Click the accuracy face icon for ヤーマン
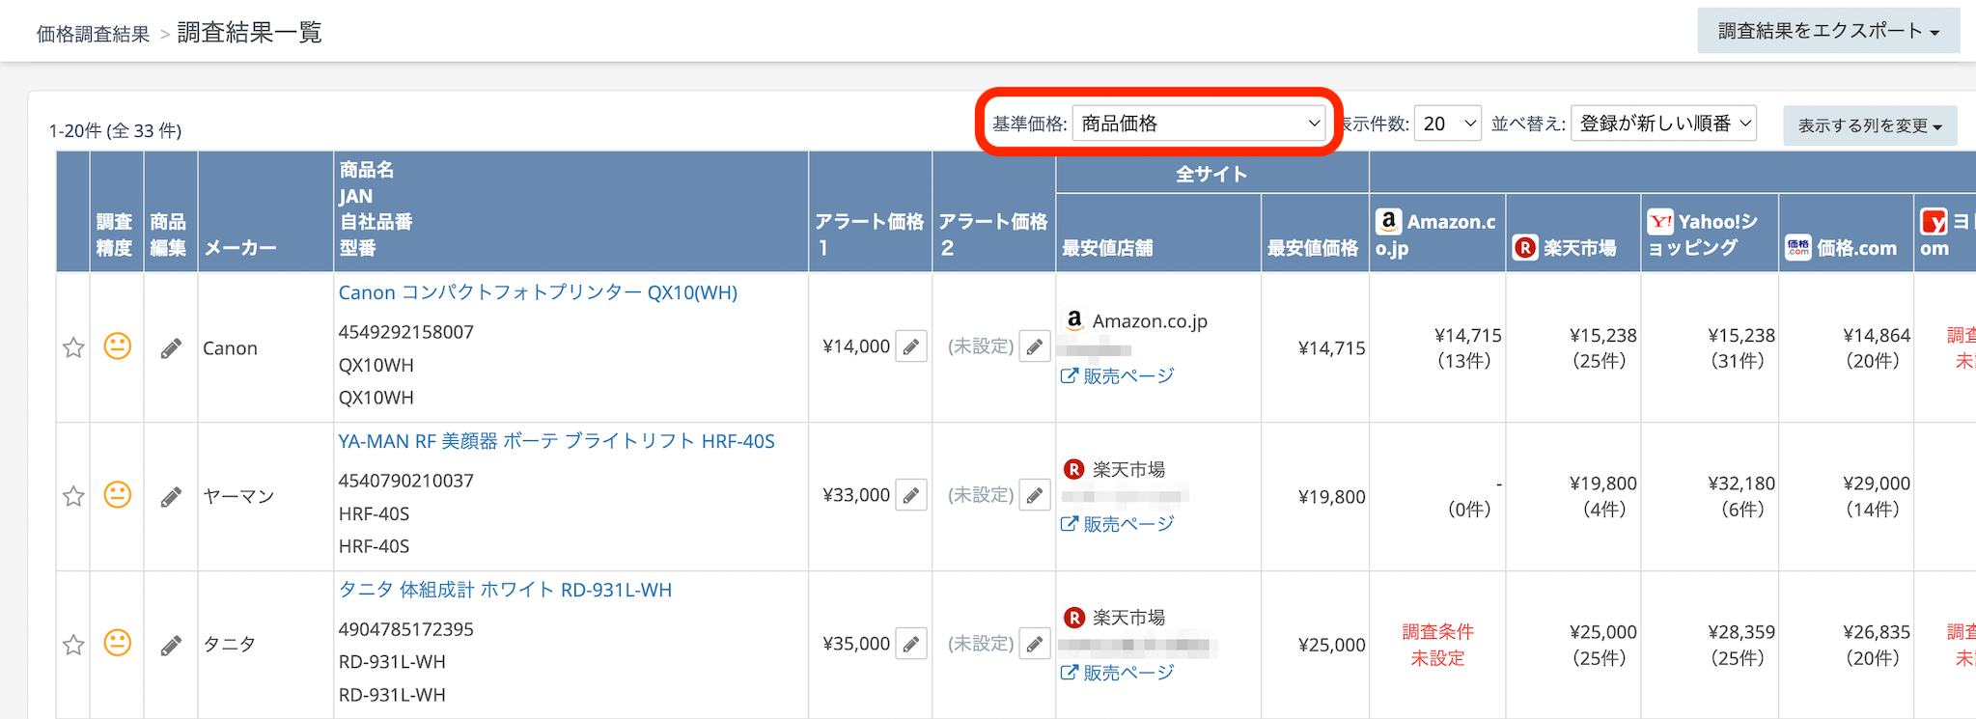The width and height of the screenshot is (1976, 719). 117,495
